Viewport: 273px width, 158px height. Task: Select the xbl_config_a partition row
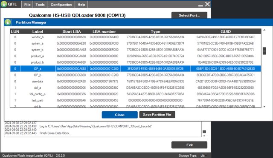pyautogui.click(x=136, y=94)
